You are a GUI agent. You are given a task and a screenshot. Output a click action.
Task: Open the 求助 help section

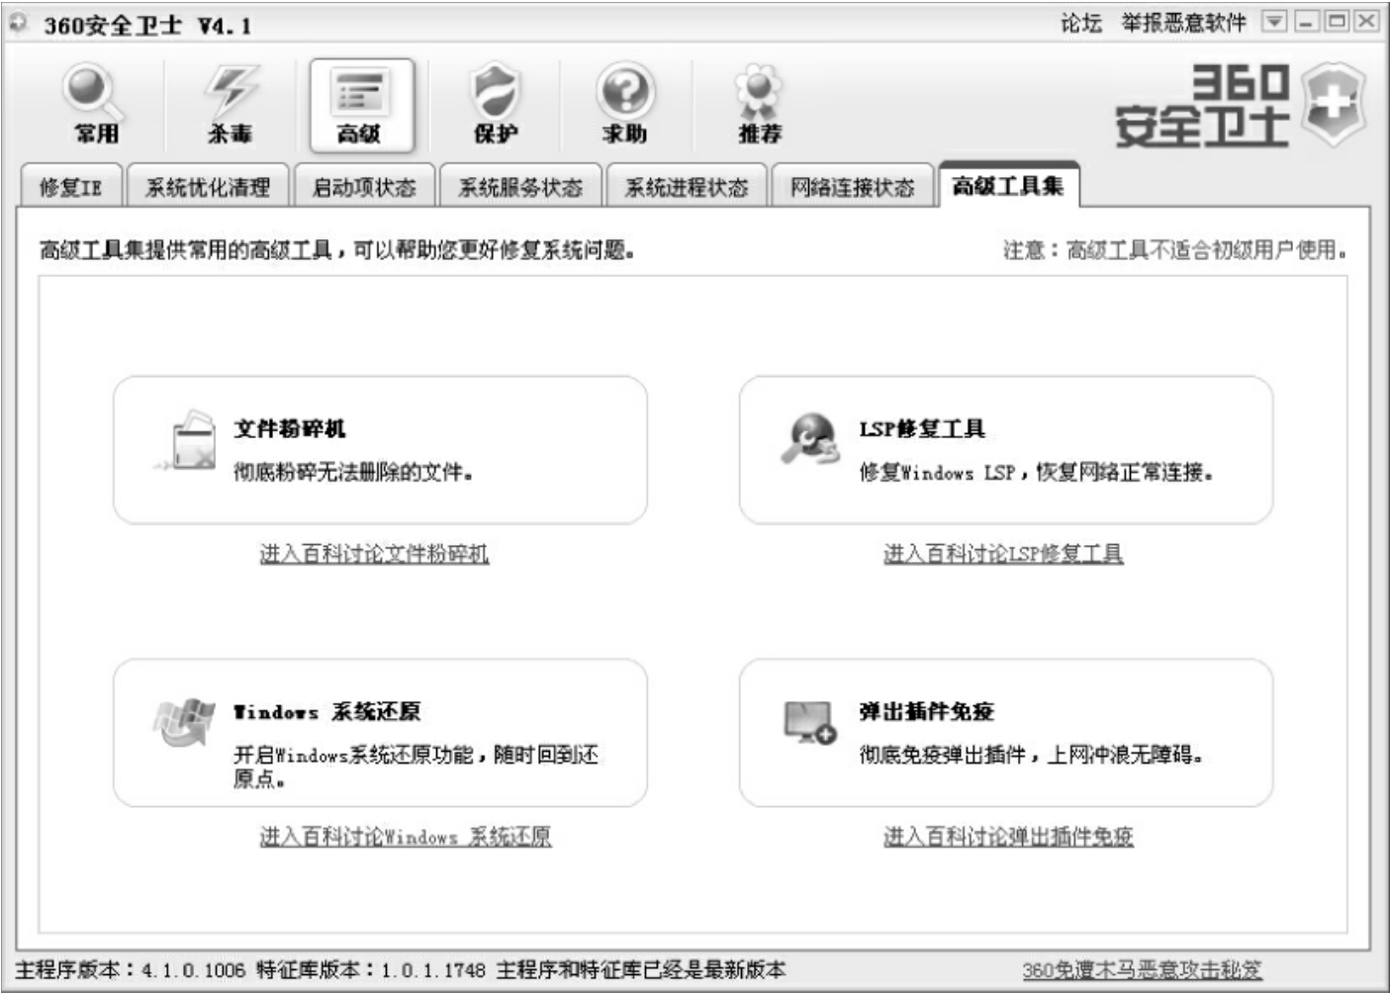pos(625,105)
